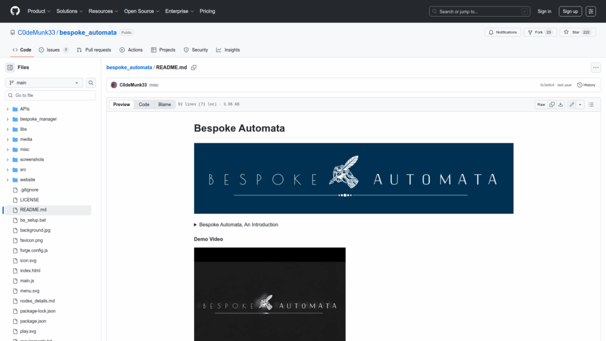Open the Bespoke Automata banner image
The width and height of the screenshot is (606, 341).
[354, 178]
